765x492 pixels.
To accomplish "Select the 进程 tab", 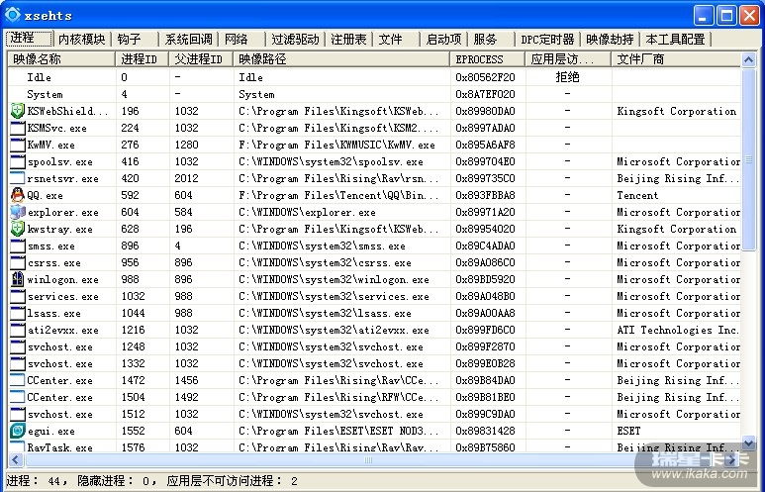I will 30,39.
